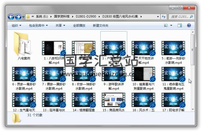Click the 新建文件夹 button
This screenshot has width=202, height=132.
[x=100, y=26]
